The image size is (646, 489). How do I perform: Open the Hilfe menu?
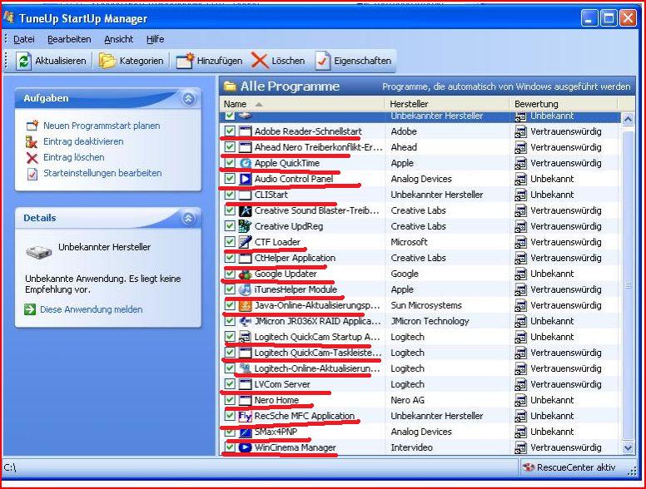tap(156, 40)
